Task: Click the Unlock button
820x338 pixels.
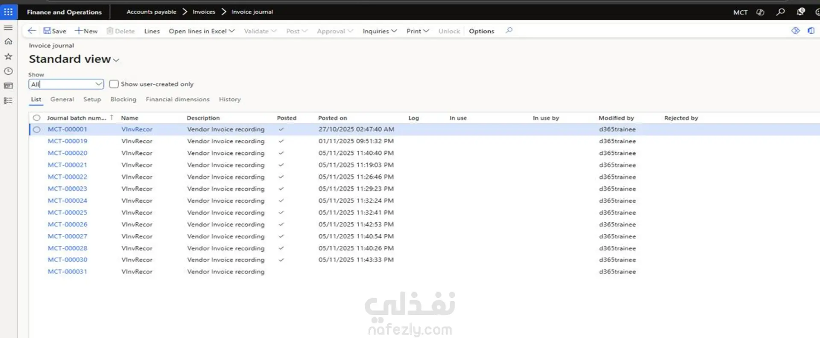Action: point(449,31)
